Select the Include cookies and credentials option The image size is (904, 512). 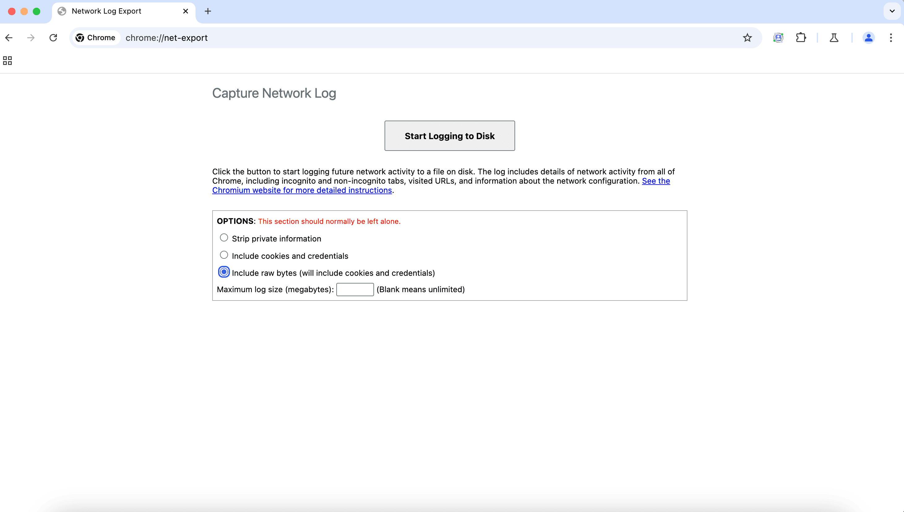pyautogui.click(x=224, y=255)
